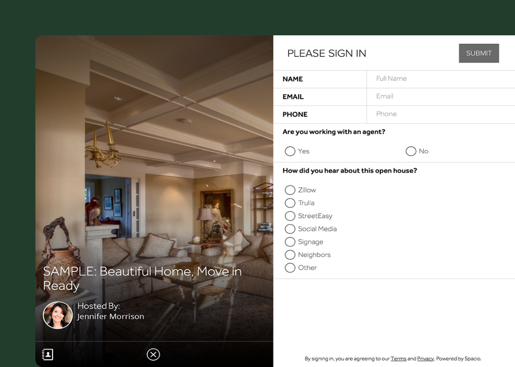Focus the Email input field
The image size is (515, 367).
click(x=441, y=96)
